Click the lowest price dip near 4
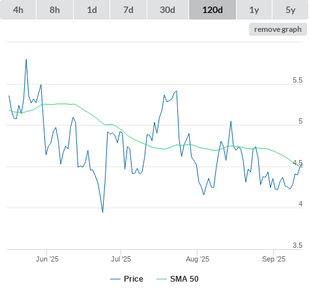This screenshot has height=296, width=309. tap(102, 212)
